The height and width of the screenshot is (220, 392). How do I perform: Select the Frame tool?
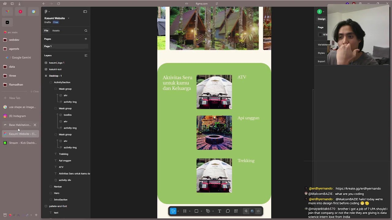point(185,211)
